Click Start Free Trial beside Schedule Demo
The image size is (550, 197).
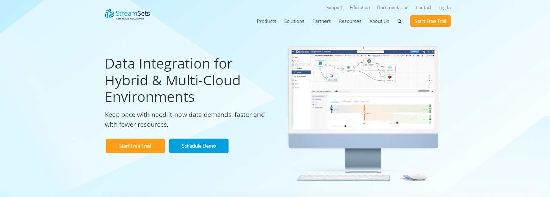[135, 146]
